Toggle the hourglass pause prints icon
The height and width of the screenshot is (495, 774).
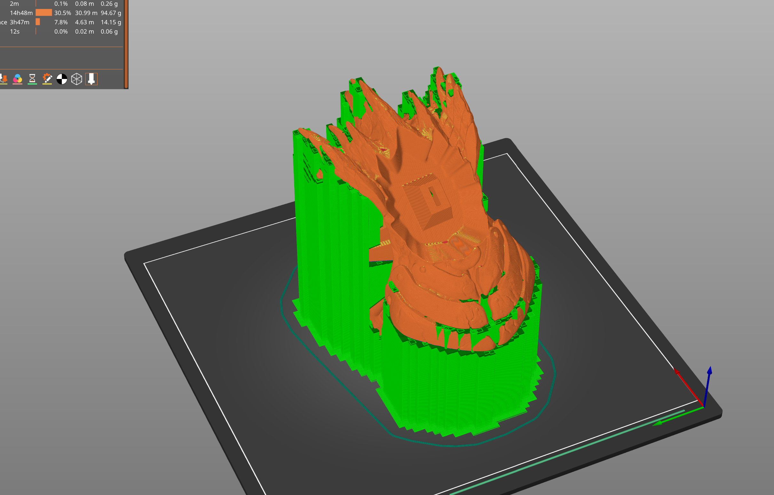click(32, 79)
